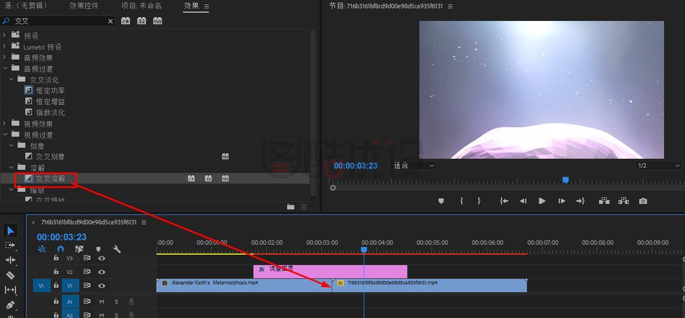Step back one frame
The height and width of the screenshot is (318, 685).
tap(523, 201)
